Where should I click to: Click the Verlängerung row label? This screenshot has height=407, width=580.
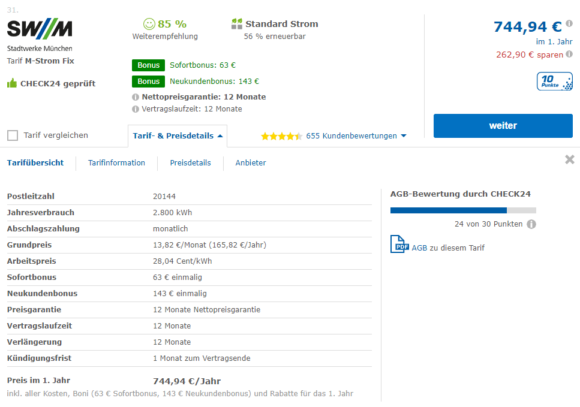34,342
